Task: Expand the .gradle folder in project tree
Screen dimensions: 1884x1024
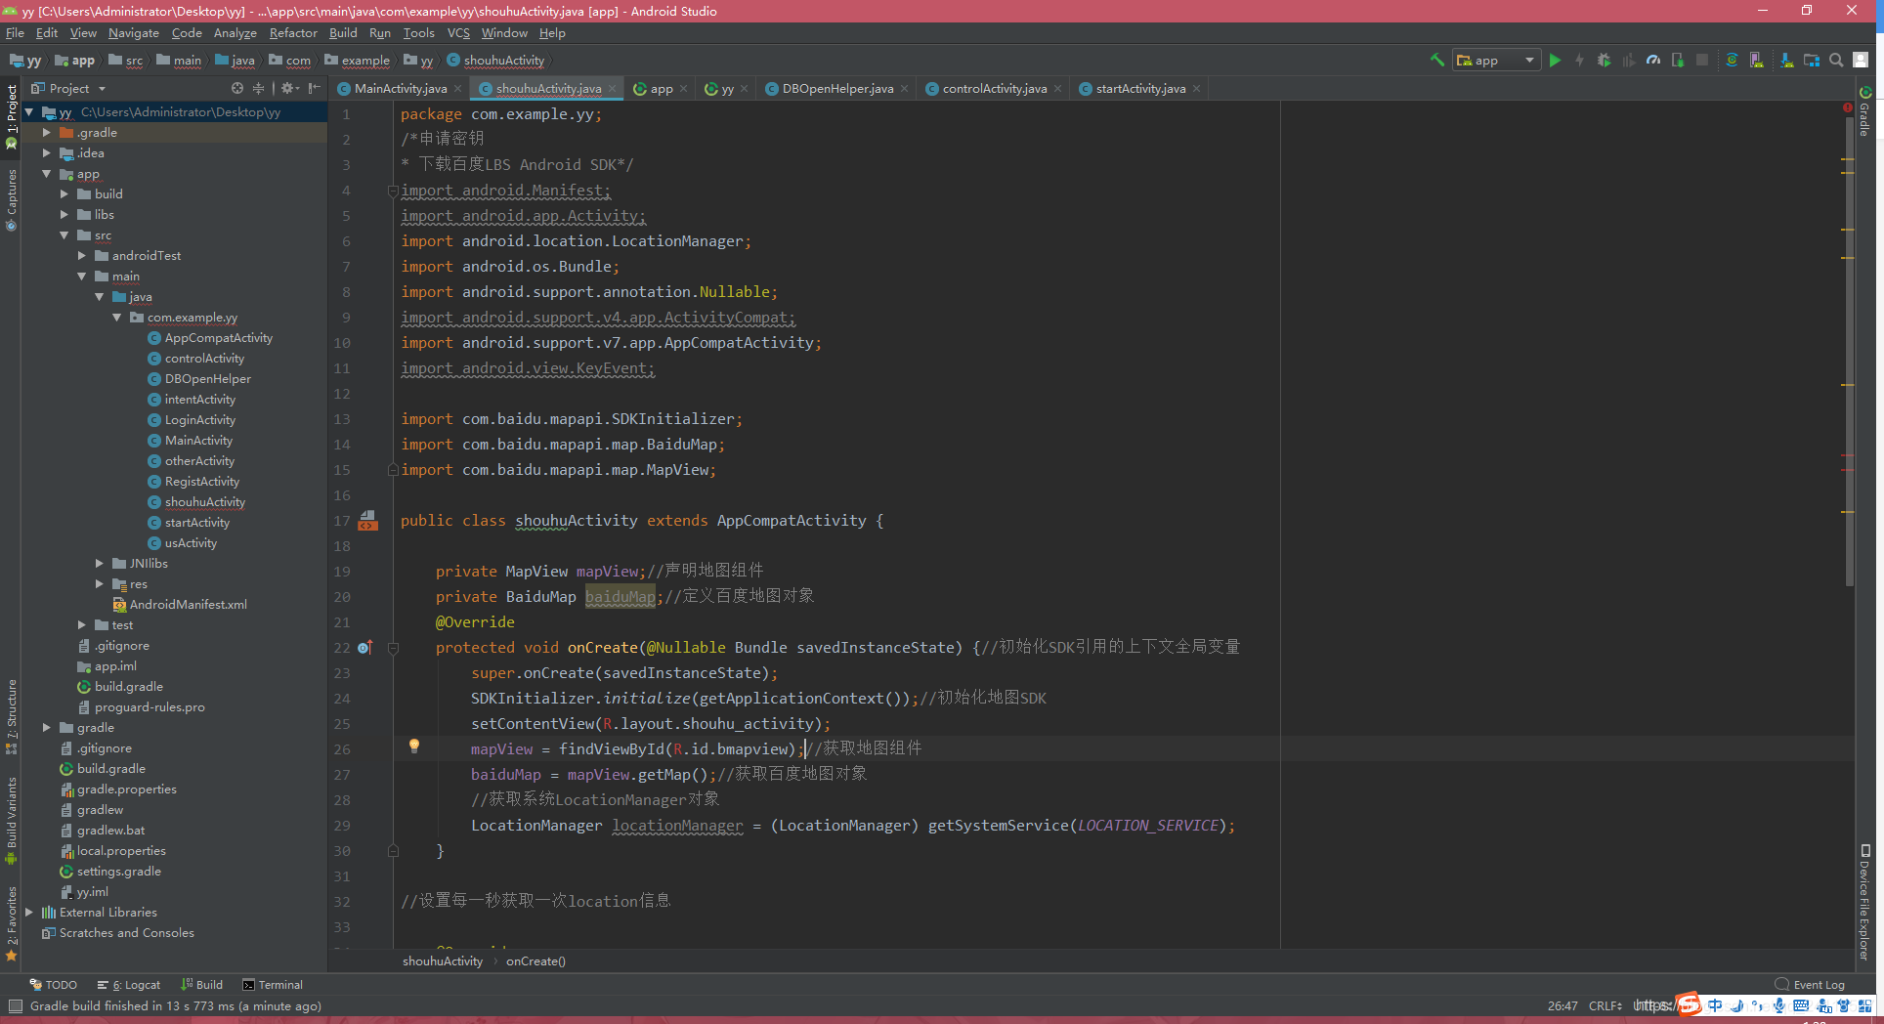Action: [x=46, y=132]
